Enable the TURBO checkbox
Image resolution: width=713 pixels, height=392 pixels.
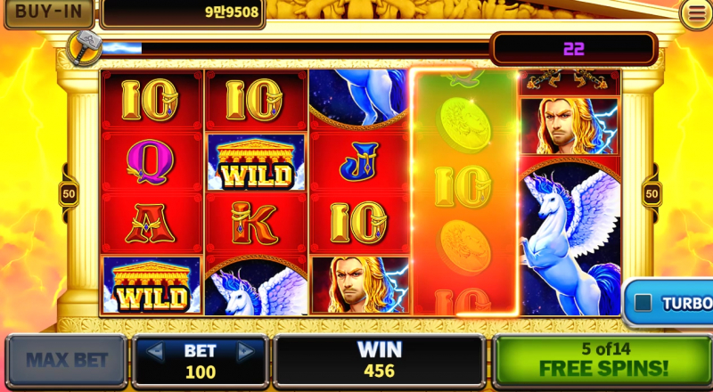(643, 303)
